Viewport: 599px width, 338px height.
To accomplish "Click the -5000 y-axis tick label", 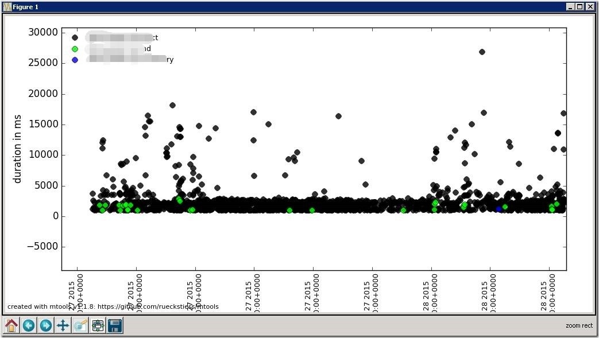I will click(42, 247).
